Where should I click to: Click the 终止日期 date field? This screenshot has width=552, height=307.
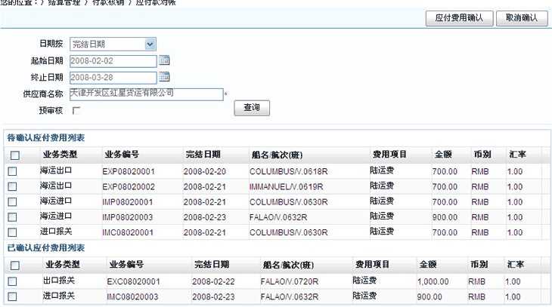(x=113, y=77)
